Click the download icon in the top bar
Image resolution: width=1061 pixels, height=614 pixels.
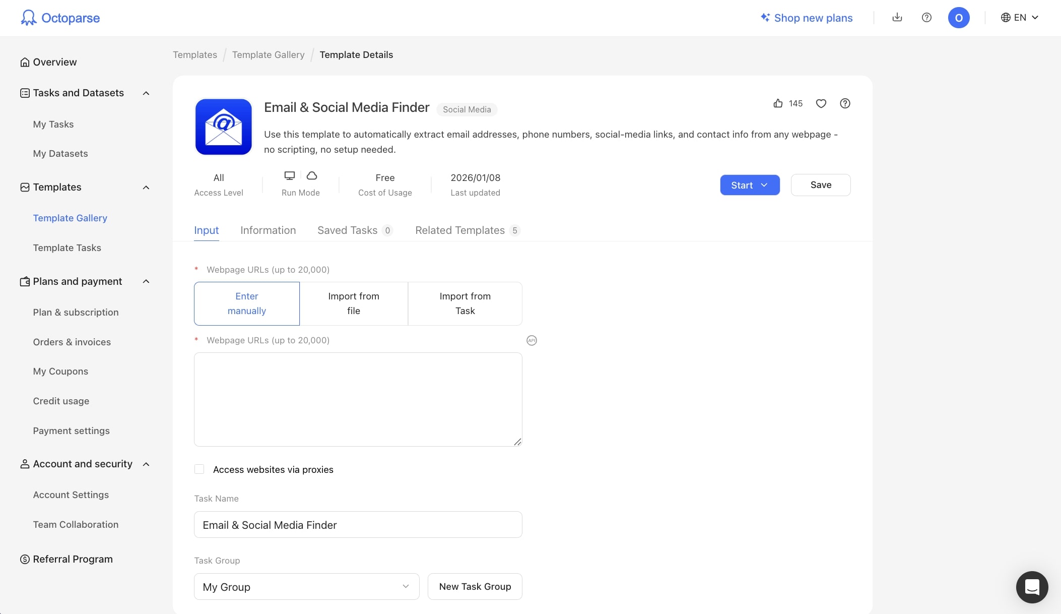click(897, 17)
